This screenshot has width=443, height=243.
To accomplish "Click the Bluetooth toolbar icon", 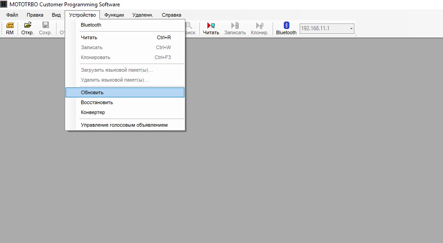I will (286, 28).
